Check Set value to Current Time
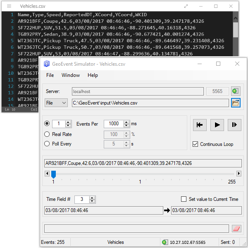This screenshot has width=248, height=248. [x=184, y=199]
